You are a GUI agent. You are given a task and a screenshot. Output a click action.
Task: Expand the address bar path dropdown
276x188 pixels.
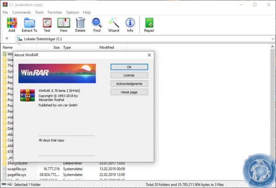click(273, 39)
